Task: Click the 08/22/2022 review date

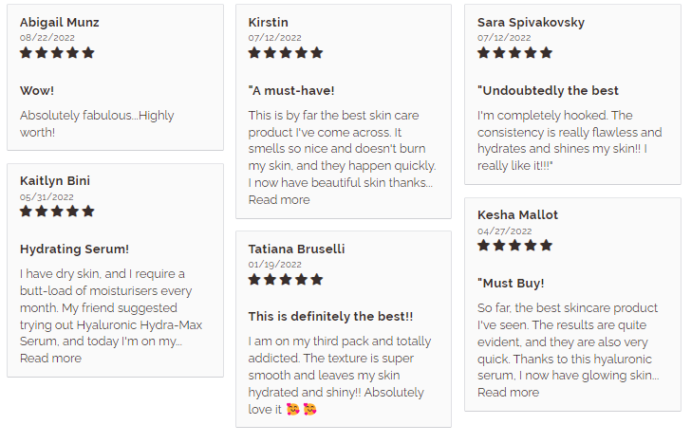Action: pyautogui.click(x=47, y=38)
